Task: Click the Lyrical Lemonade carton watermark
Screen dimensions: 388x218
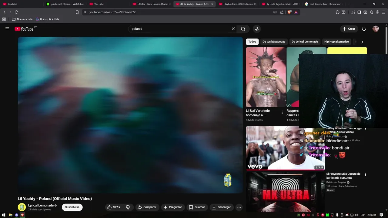Action: tap(228, 180)
